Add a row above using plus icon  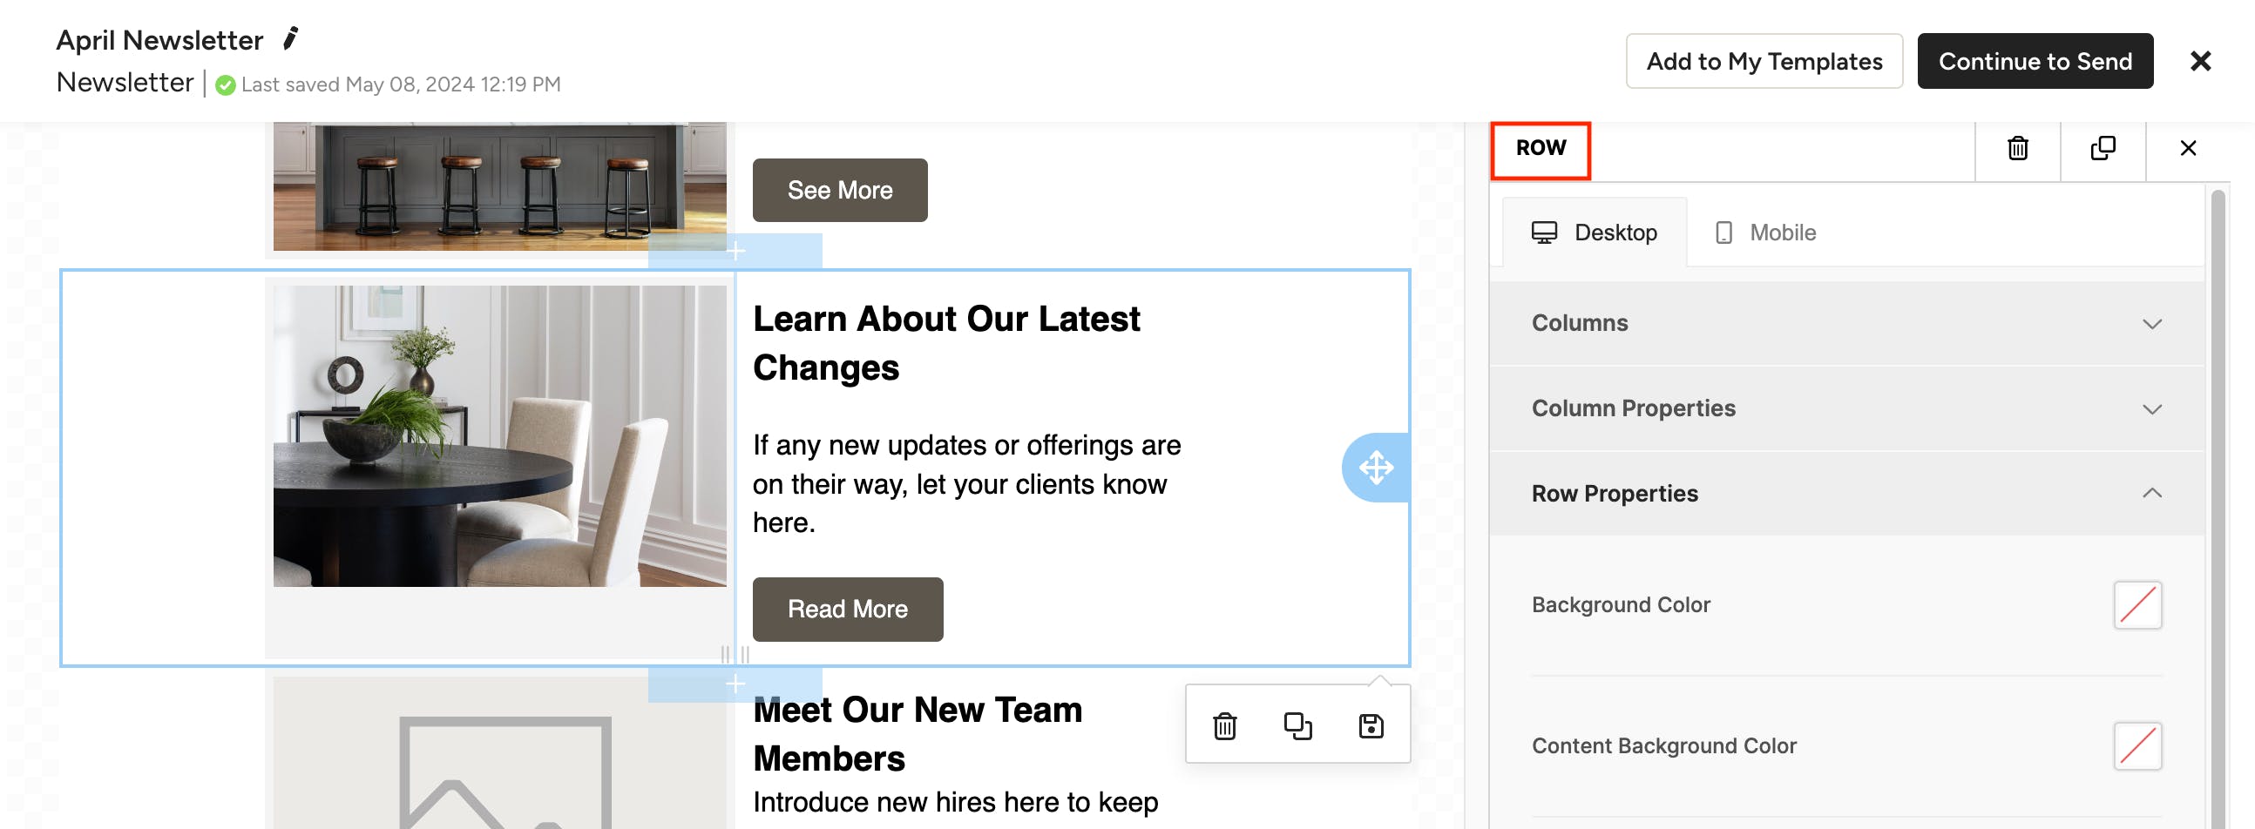tap(735, 251)
